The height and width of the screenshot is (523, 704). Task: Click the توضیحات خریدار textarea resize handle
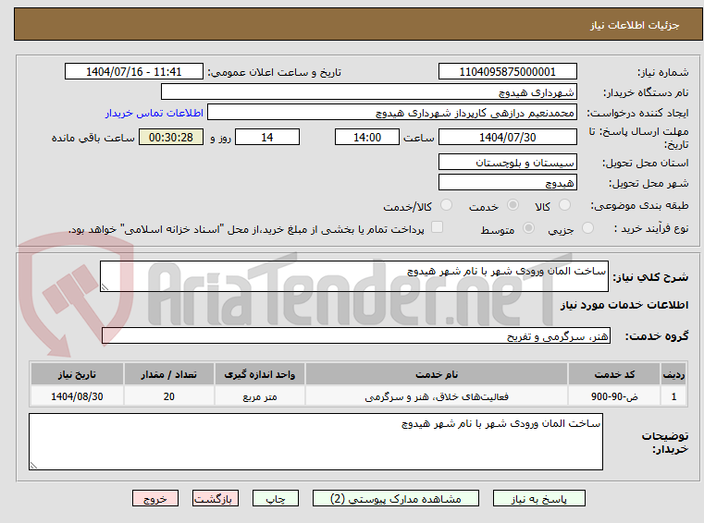(x=33, y=466)
